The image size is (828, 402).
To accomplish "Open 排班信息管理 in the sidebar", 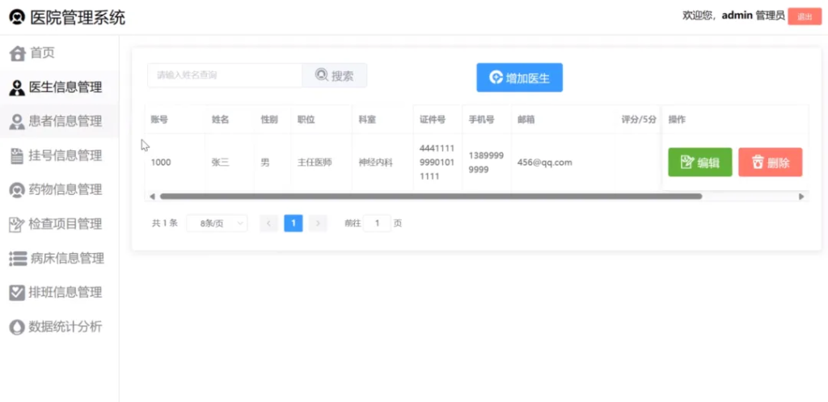I will click(x=60, y=293).
